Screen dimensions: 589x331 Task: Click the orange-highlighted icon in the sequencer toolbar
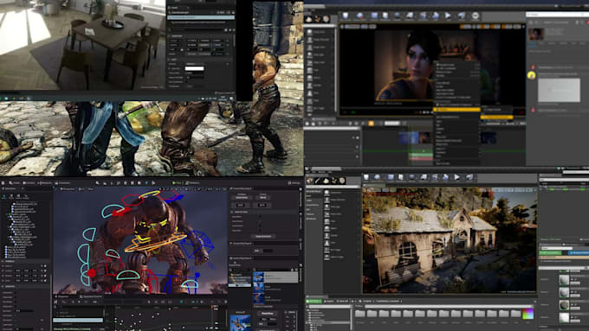[371, 124]
